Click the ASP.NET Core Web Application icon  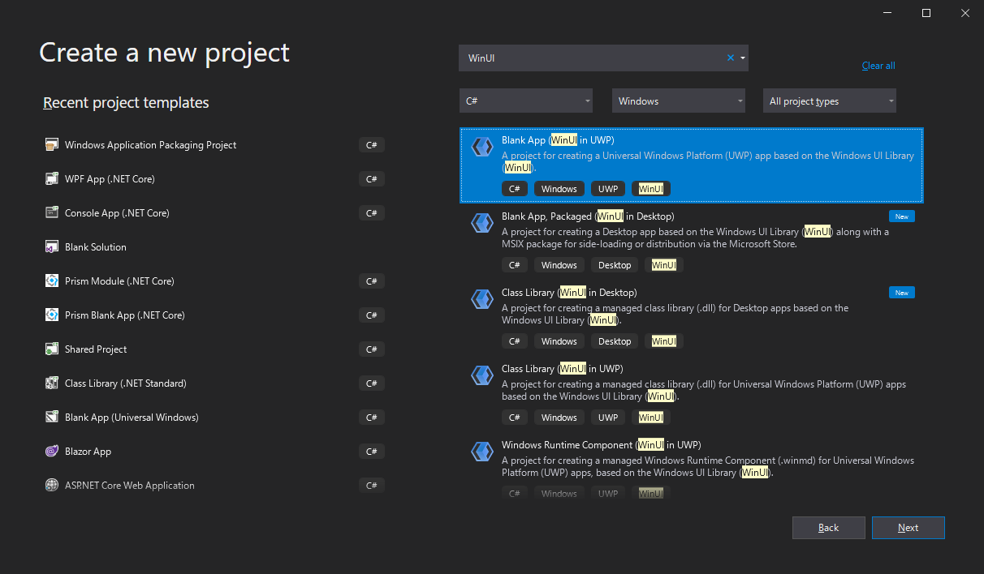tap(52, 485)
